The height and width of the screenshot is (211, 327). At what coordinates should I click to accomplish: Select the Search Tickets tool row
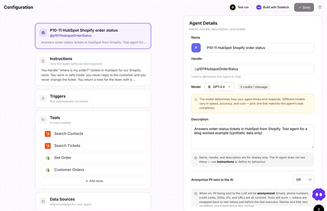point(94,146)
